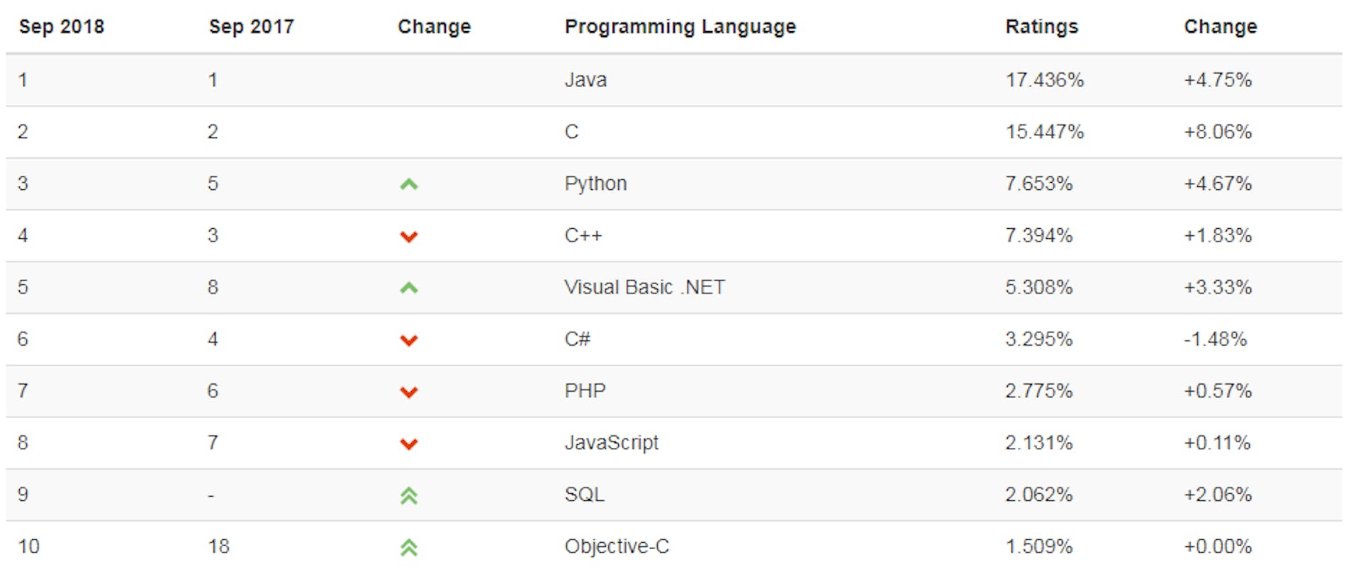The height and width of the screenshot is (569, 1361).
Task: Click the +2.06% change for SQL
Action: pos(1218,495)
